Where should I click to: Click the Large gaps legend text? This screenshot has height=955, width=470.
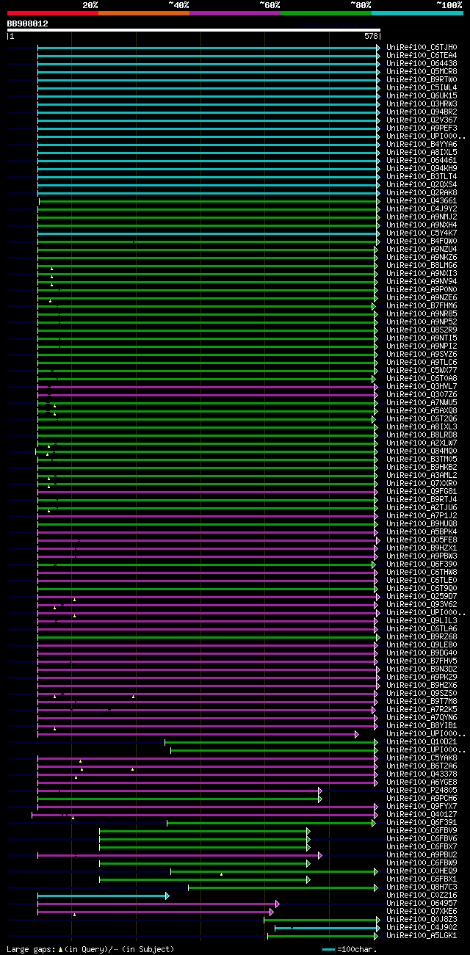pos(90,949)
